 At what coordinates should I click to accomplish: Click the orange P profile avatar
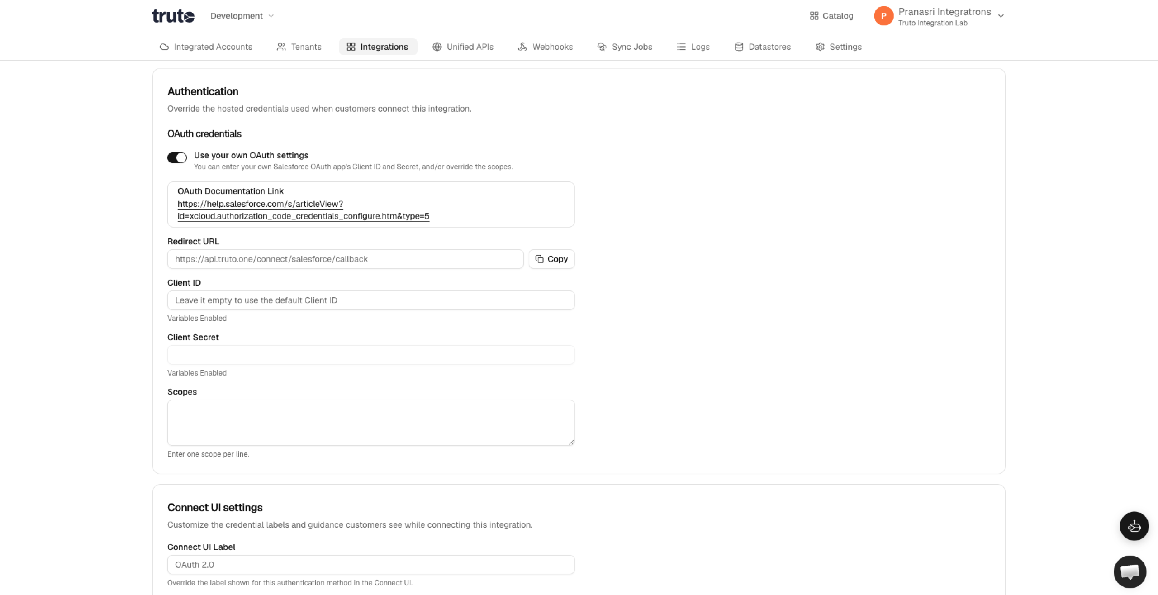coord(883,16)
